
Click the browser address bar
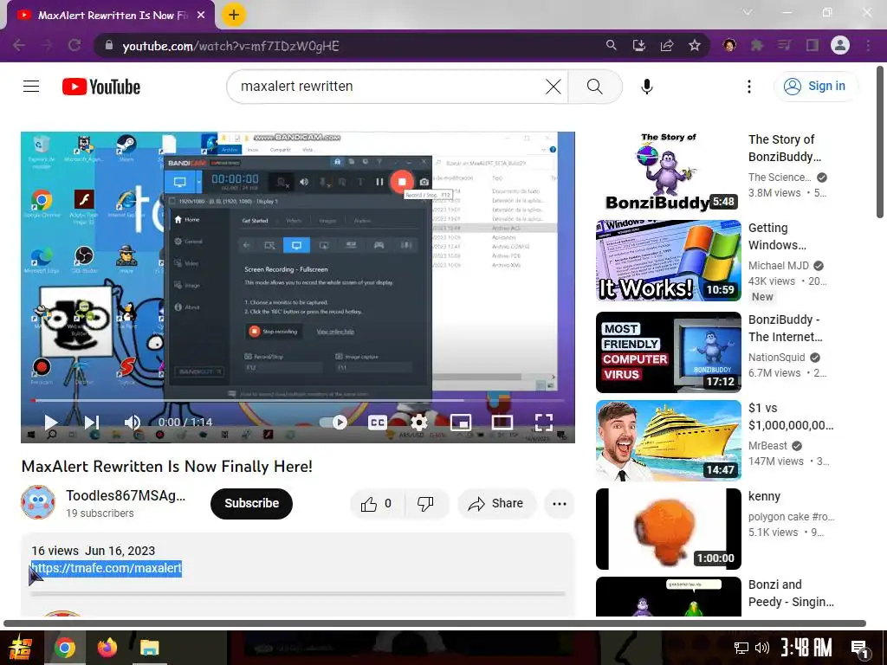[x=351, y=46]
